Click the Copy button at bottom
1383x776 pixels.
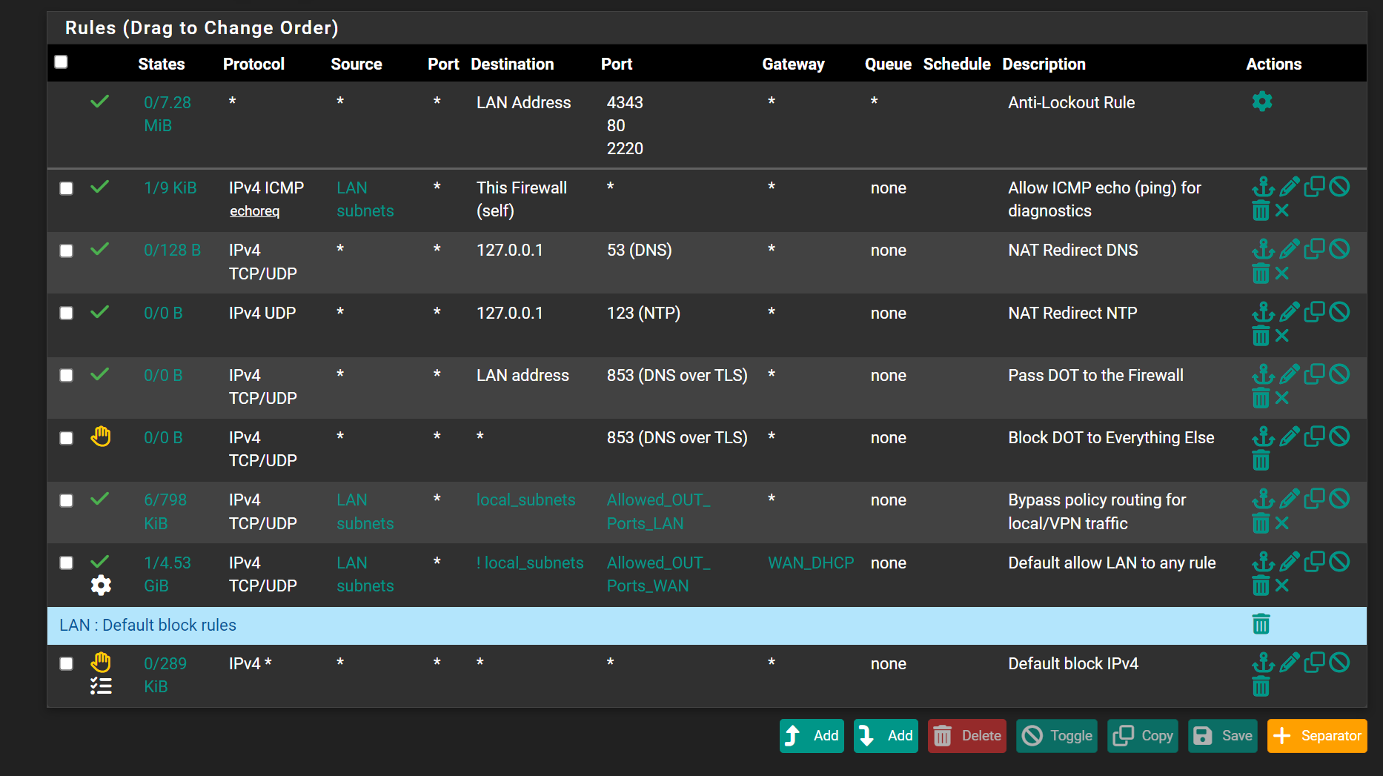[x=1143, y=736]
